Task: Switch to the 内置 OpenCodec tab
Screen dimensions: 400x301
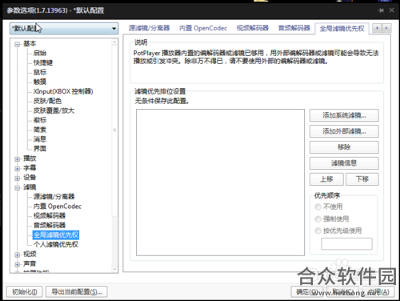Action: [x=203, y=28]
